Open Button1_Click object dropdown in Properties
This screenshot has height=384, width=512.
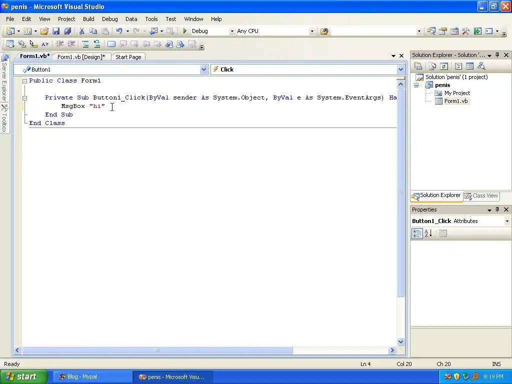point(507,221)
